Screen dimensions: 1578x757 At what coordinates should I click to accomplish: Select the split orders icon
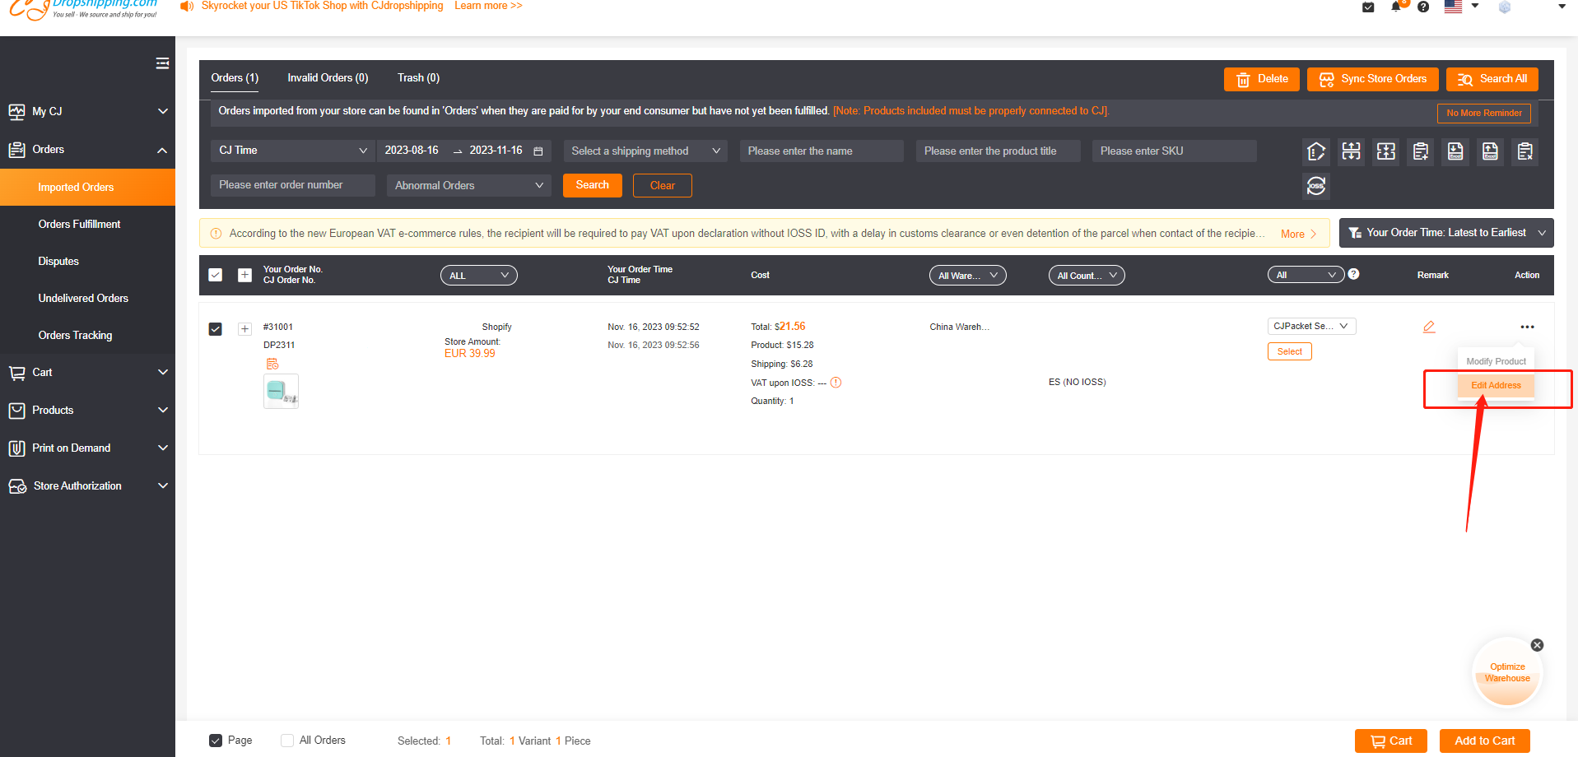click(x=1351, y=151)
